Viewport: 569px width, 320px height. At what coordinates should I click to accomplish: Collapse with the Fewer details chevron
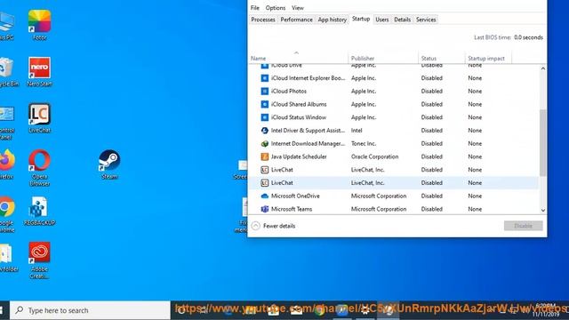pyautogui.click(x=256, y=226)
